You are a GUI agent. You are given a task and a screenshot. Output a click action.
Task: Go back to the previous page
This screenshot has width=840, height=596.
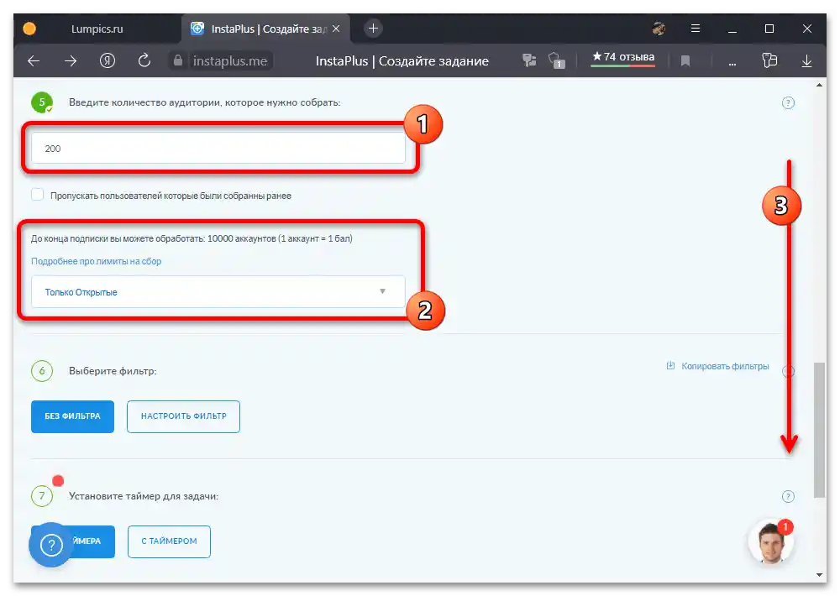34,61
